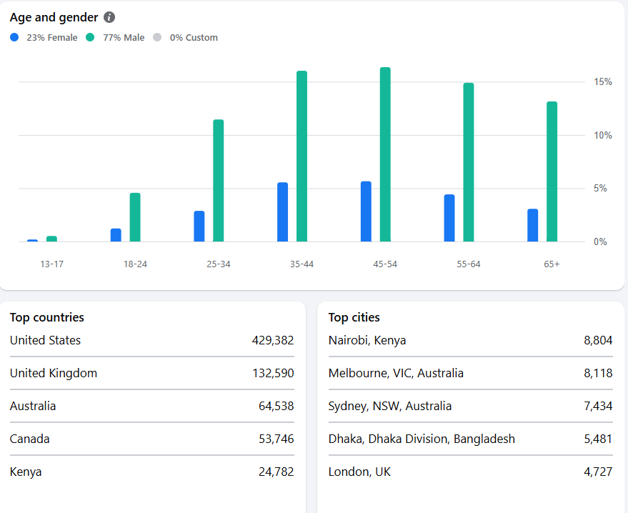Select the Dhaka, Dhaka Division, Bangladesh row
628x513 pixels.
tap(471, 439)
